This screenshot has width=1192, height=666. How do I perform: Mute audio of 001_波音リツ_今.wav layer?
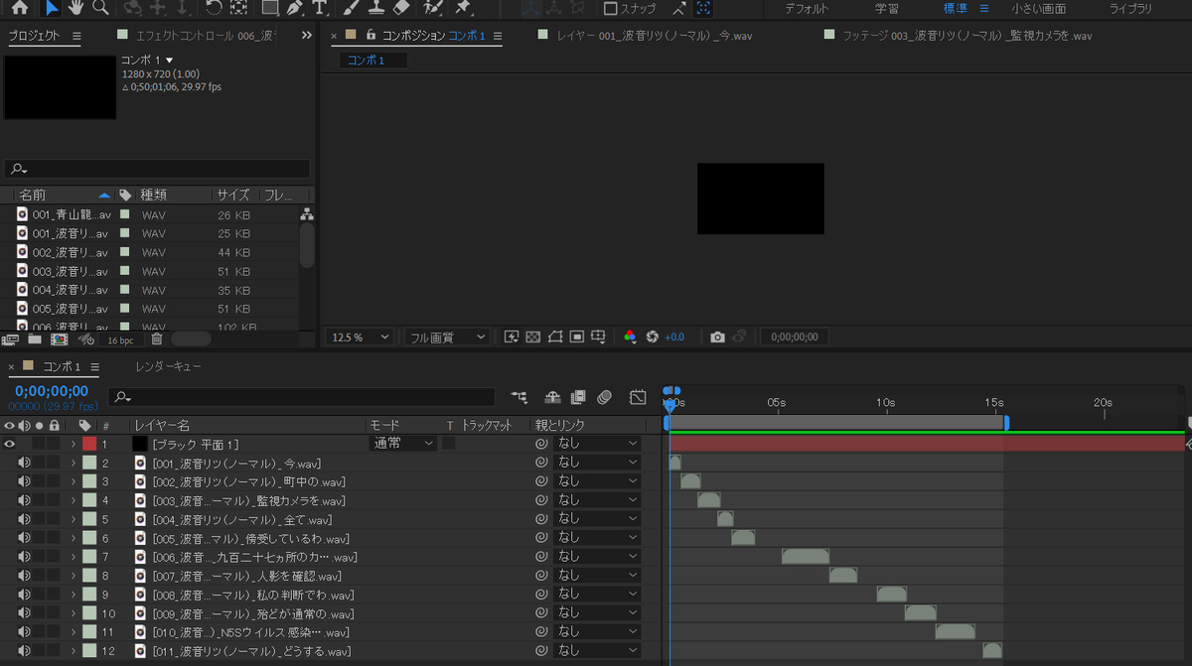coord(23,463)
